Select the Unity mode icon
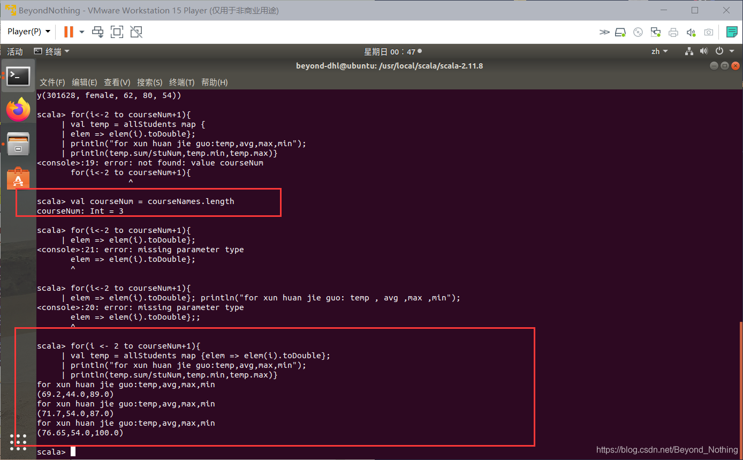The height and width of the screenshot is (460, 743). 136,32
